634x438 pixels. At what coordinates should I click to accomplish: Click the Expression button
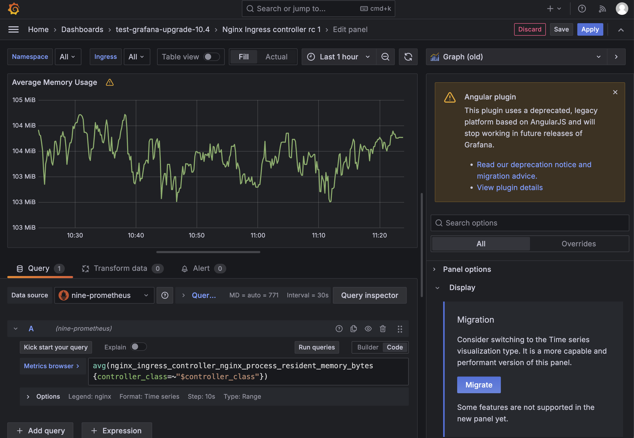117,430
